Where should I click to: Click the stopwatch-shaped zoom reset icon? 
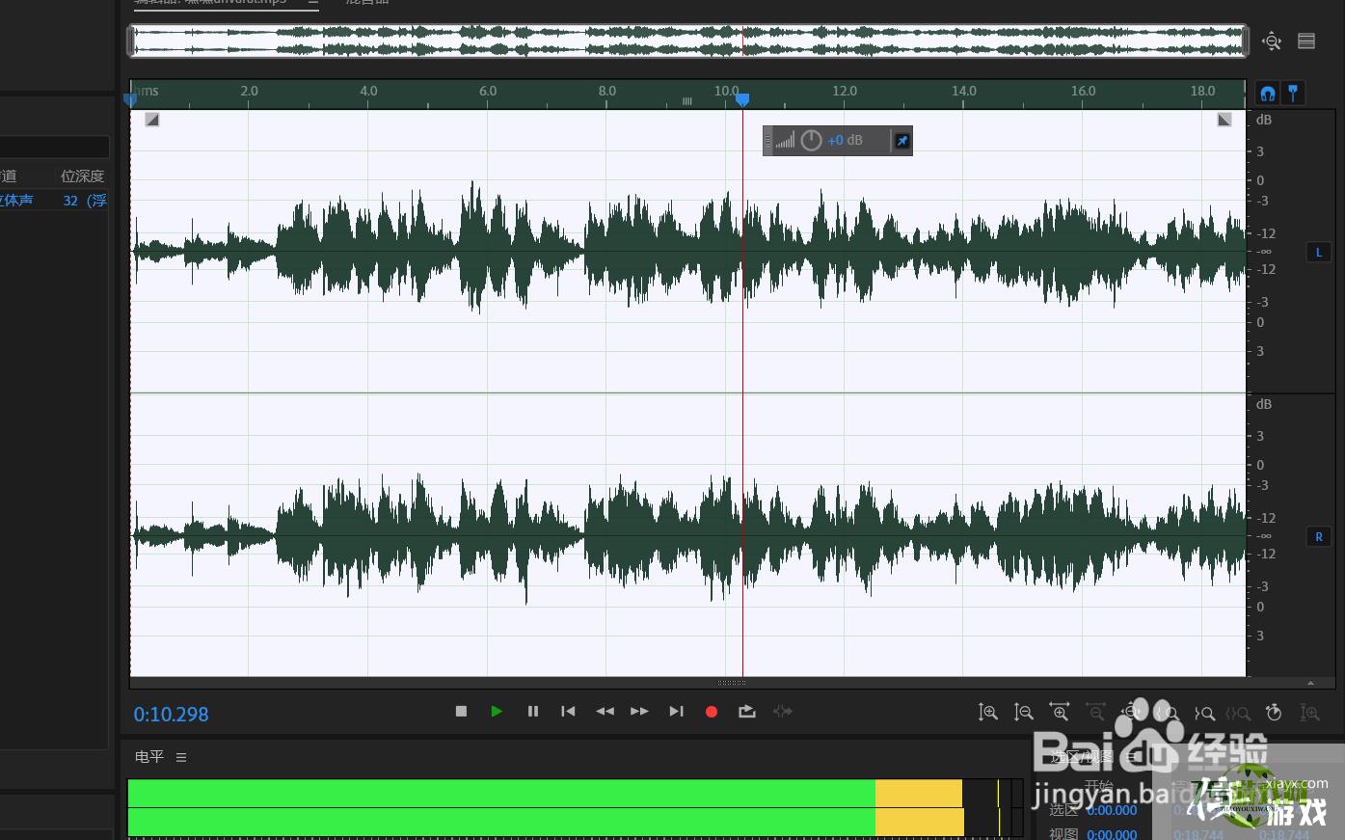click(x=1274, y=713)
